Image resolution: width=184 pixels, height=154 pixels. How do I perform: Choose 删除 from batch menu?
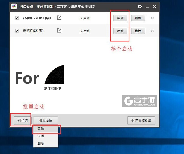[x=46, y=143]
